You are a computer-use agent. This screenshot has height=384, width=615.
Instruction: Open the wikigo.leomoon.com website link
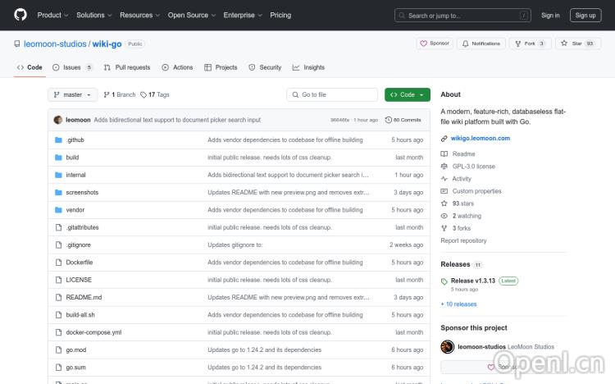[481, 138]
